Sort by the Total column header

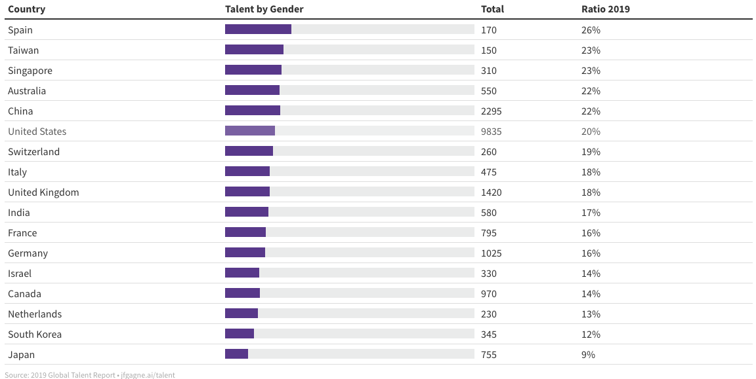click(492, 9)
